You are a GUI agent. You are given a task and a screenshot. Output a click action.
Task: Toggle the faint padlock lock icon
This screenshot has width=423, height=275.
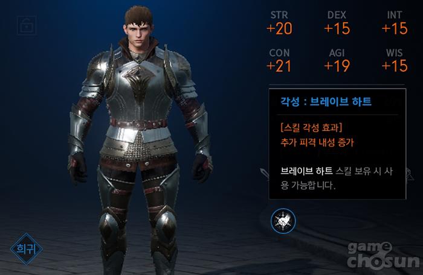(x=27, y=25)
